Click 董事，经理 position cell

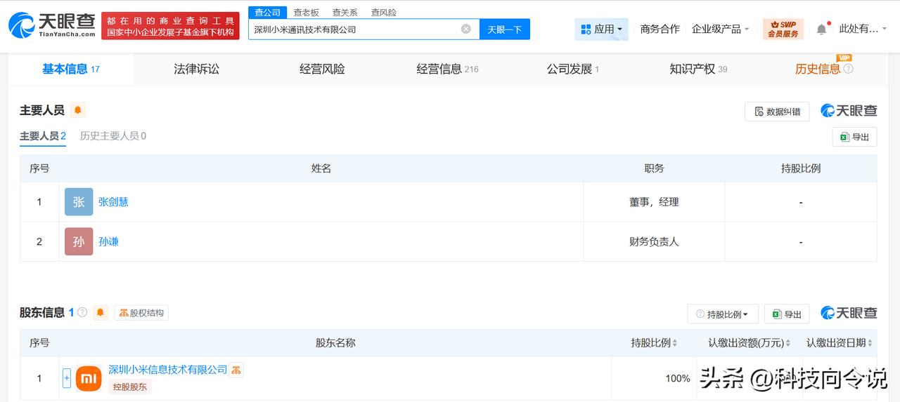654,202
